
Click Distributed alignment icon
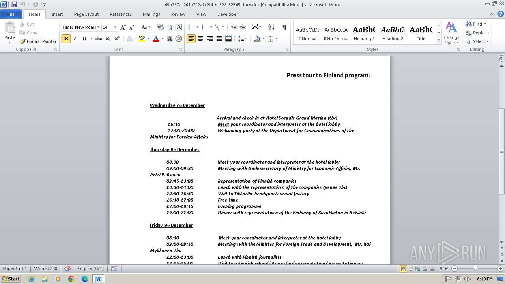tap(228, 39)
